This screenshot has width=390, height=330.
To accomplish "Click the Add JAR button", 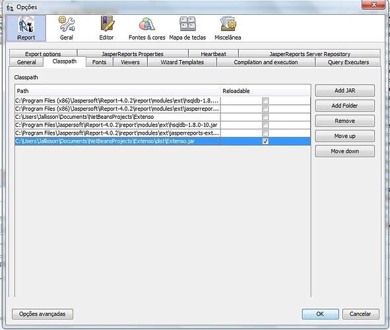I will tap(344, 90).
